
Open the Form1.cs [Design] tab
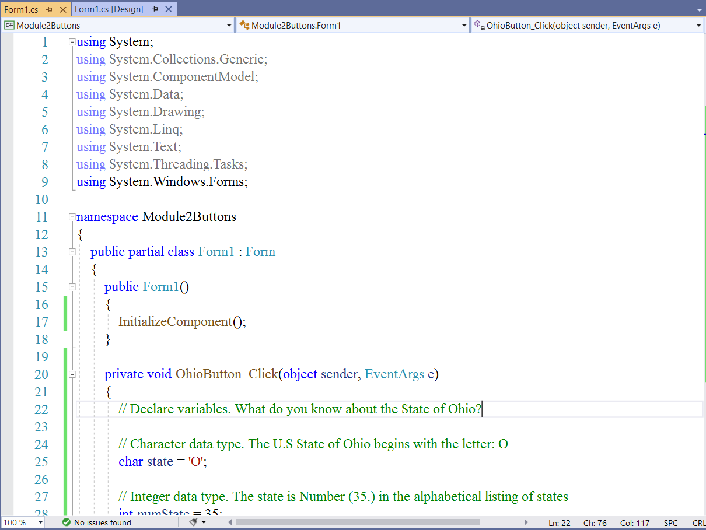point(109,9)
